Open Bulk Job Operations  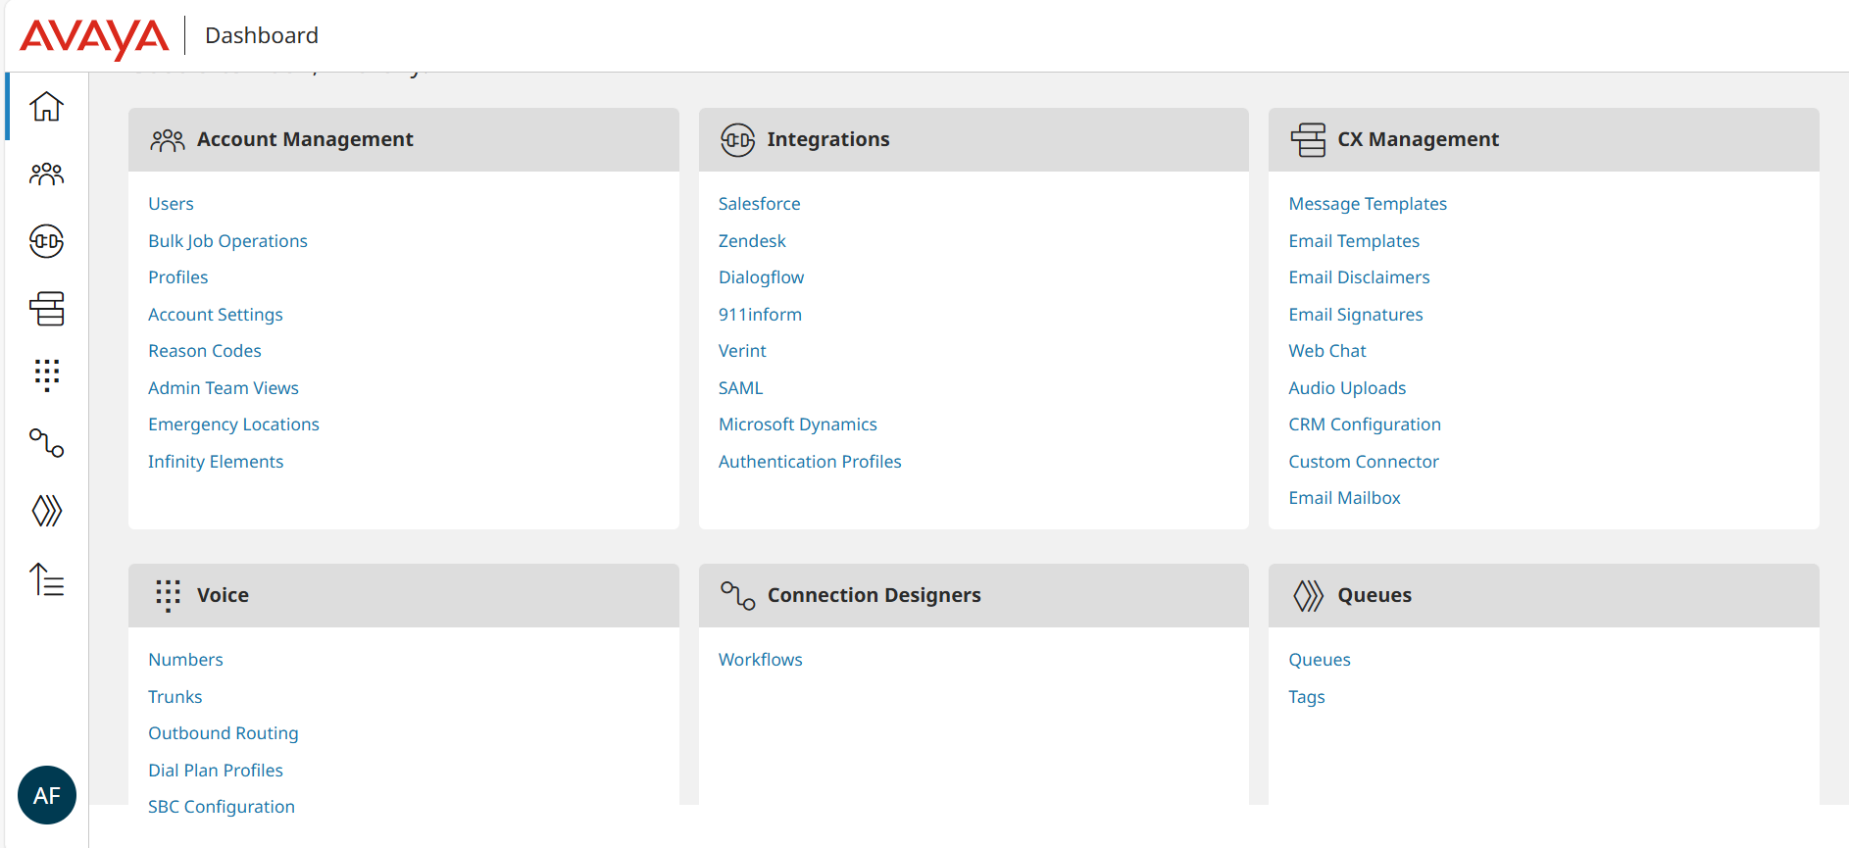tap(227, 241)
